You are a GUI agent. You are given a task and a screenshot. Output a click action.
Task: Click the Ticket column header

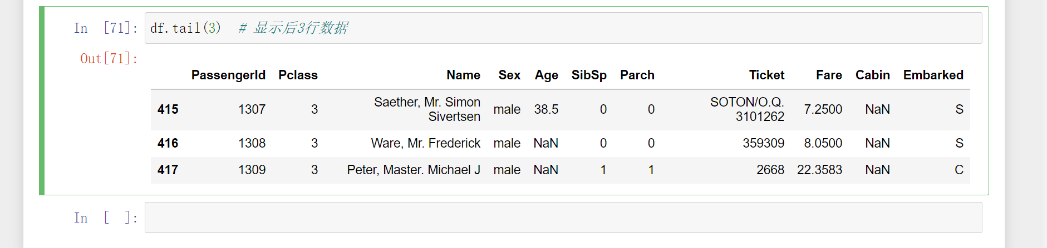[x=766, y=75]
